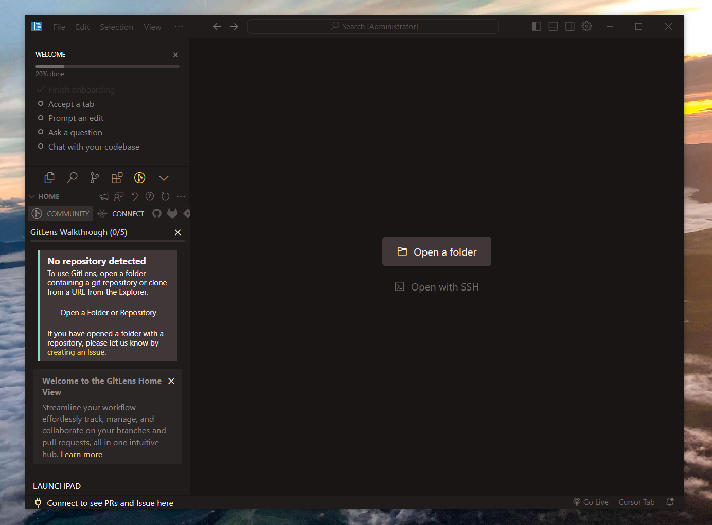This screenshot has width=712, height=525.
Task: Select Chat with your codebase step
Action: 94,147
